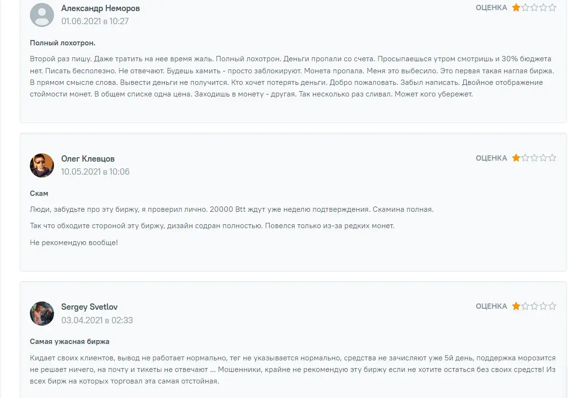Click the third star in Олег Клевцов's rating

point(534,158)
